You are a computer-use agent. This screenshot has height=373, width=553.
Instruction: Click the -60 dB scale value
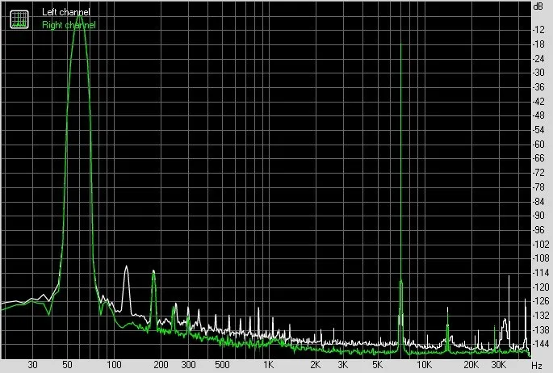(x=538, y=145)
